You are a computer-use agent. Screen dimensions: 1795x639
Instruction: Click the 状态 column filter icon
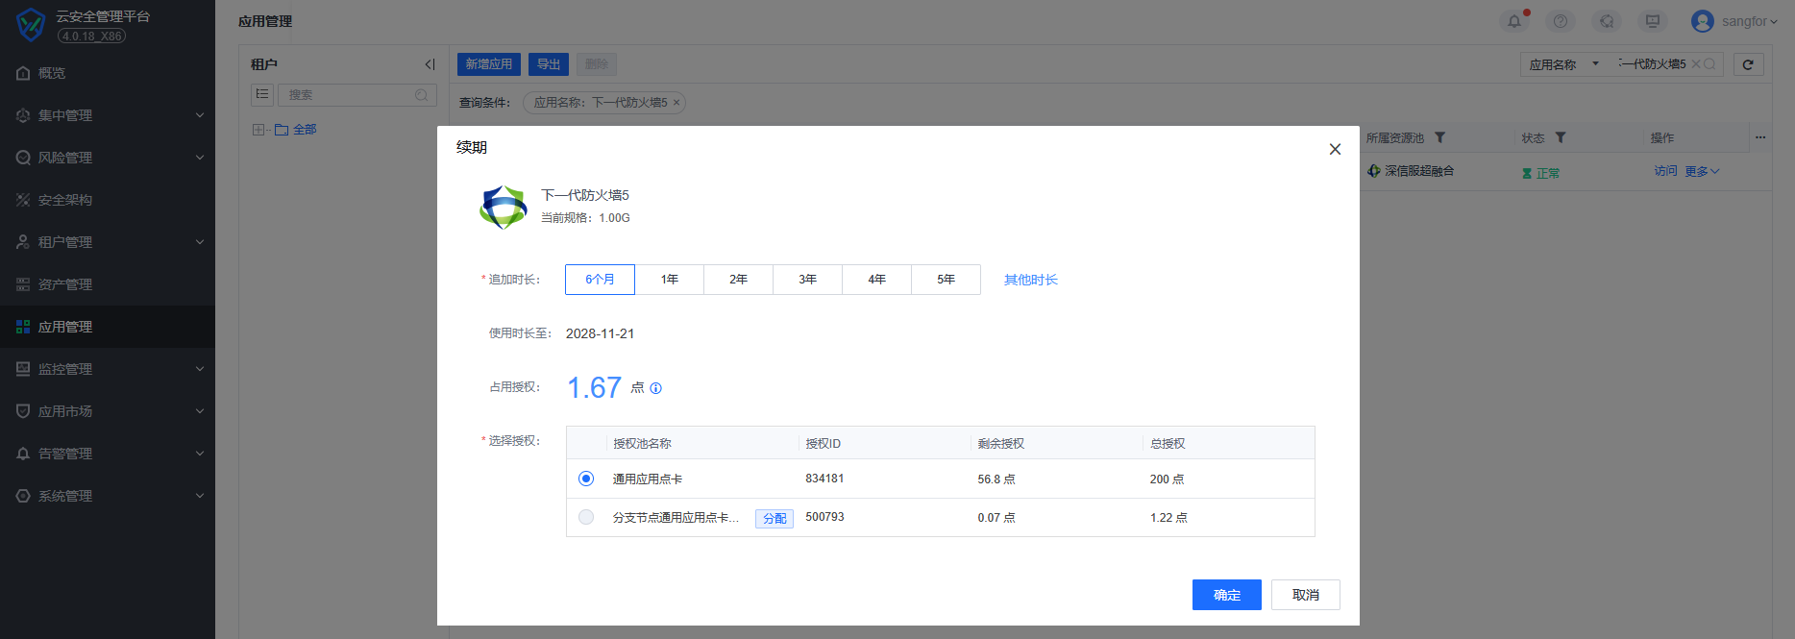point(1561,137)
